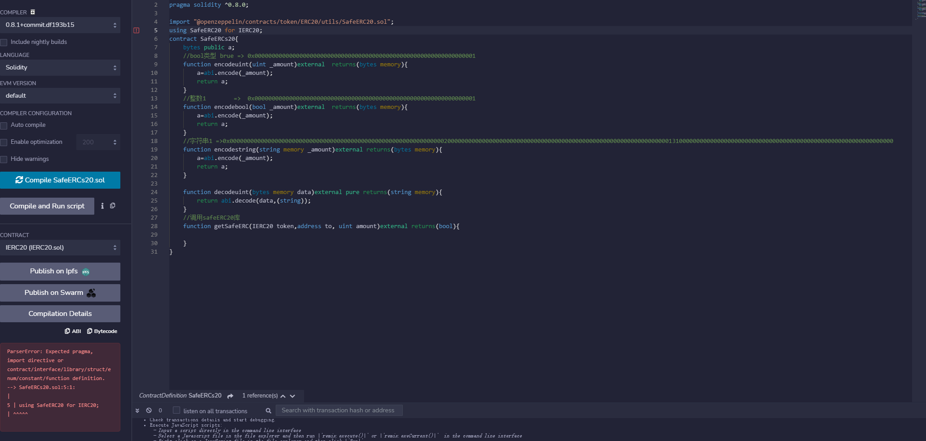The width and height of the screenshot is (926, 441).
Task: Click function decodeuint declaration line
Action: click(x=313, y=192)
